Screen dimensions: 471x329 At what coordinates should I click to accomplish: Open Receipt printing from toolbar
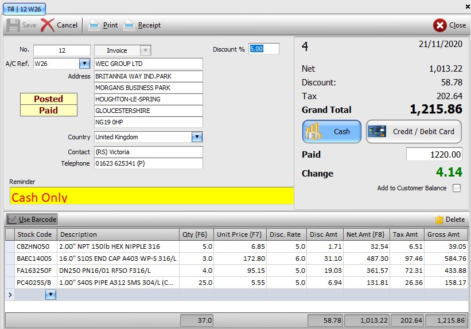(130, 25)
